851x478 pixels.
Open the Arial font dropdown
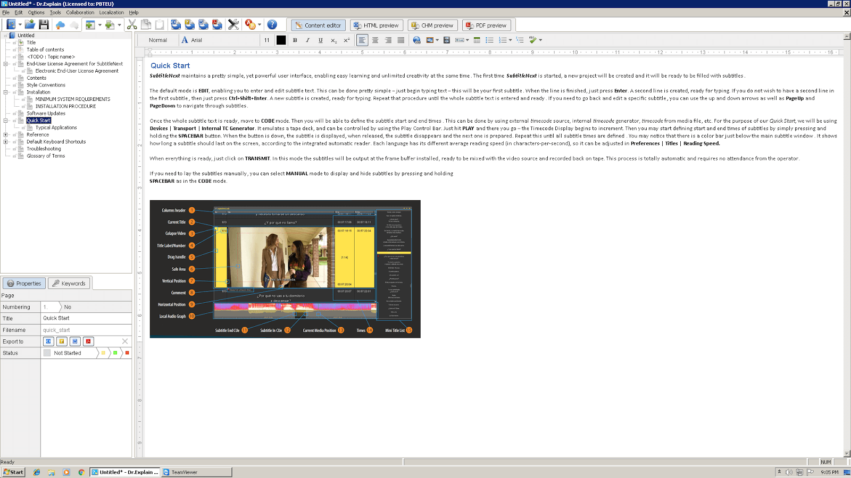(219, 40)
